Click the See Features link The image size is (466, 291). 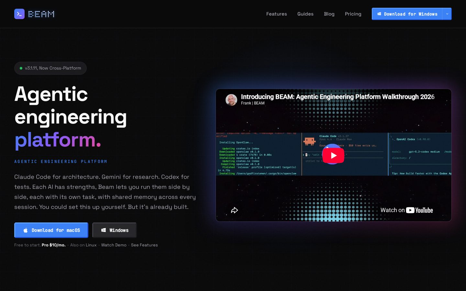click(x=144, y=245)
